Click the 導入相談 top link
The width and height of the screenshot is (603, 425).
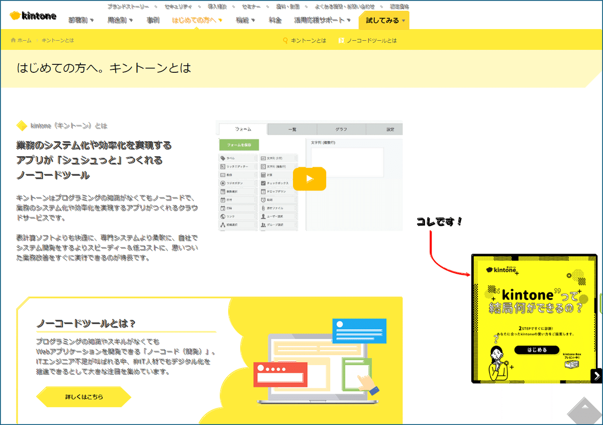coord(218,7)
